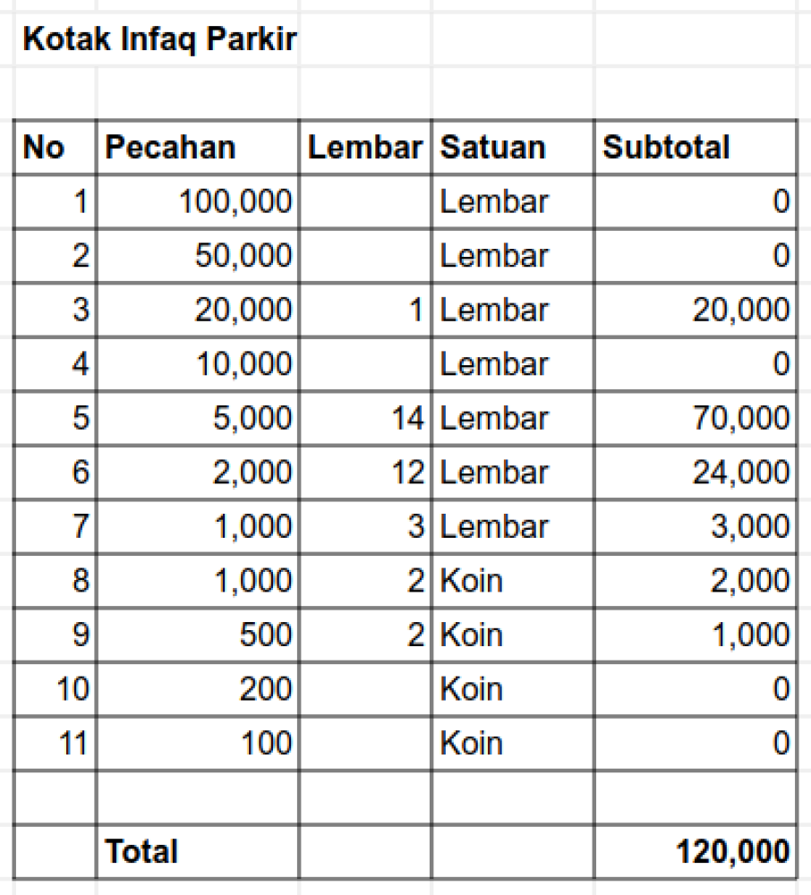811x895 pixels.
Task: Click the 24,000 subtotal cell
Action: click(x=695, y=473)
